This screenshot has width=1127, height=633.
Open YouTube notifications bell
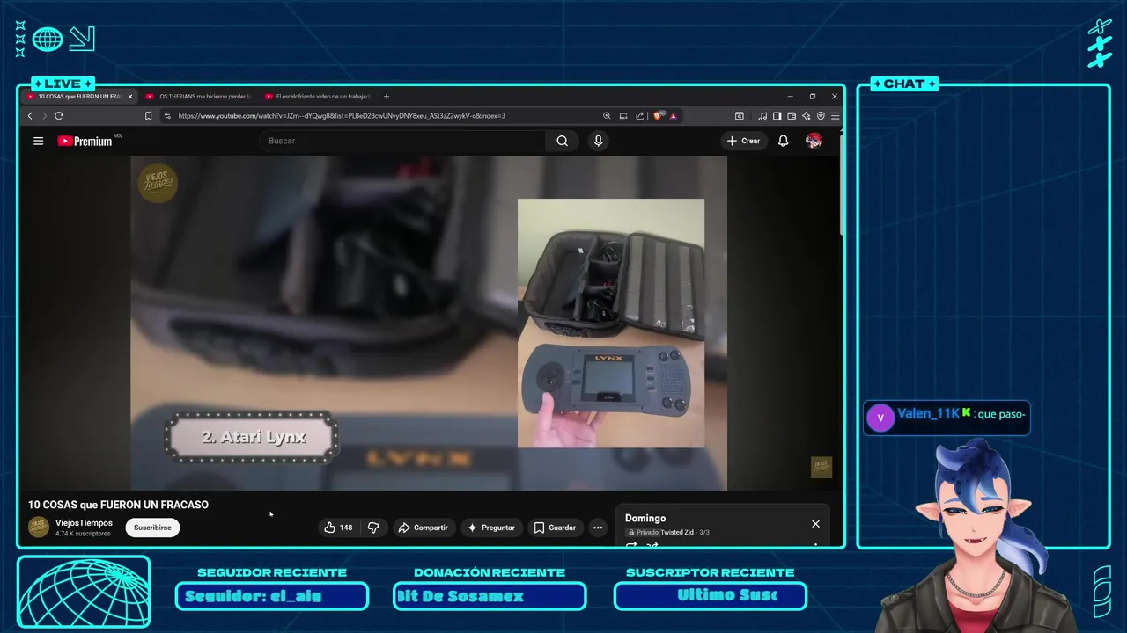pyautogui.click(x=783, y=141)
